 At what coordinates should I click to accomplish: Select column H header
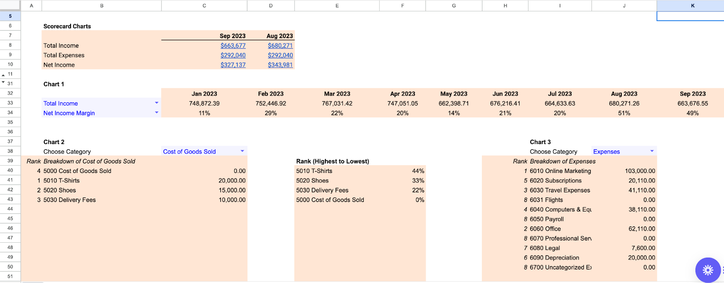point(505,5)
